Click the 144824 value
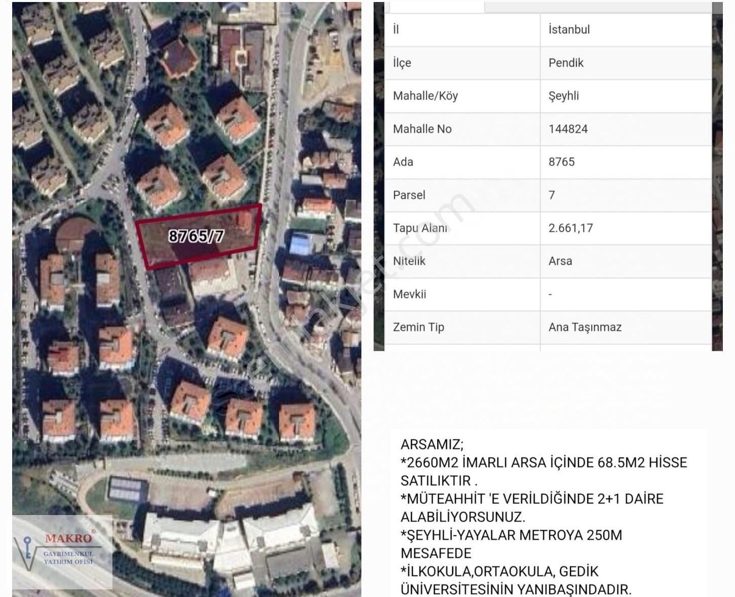 click(x=568, y=129)
